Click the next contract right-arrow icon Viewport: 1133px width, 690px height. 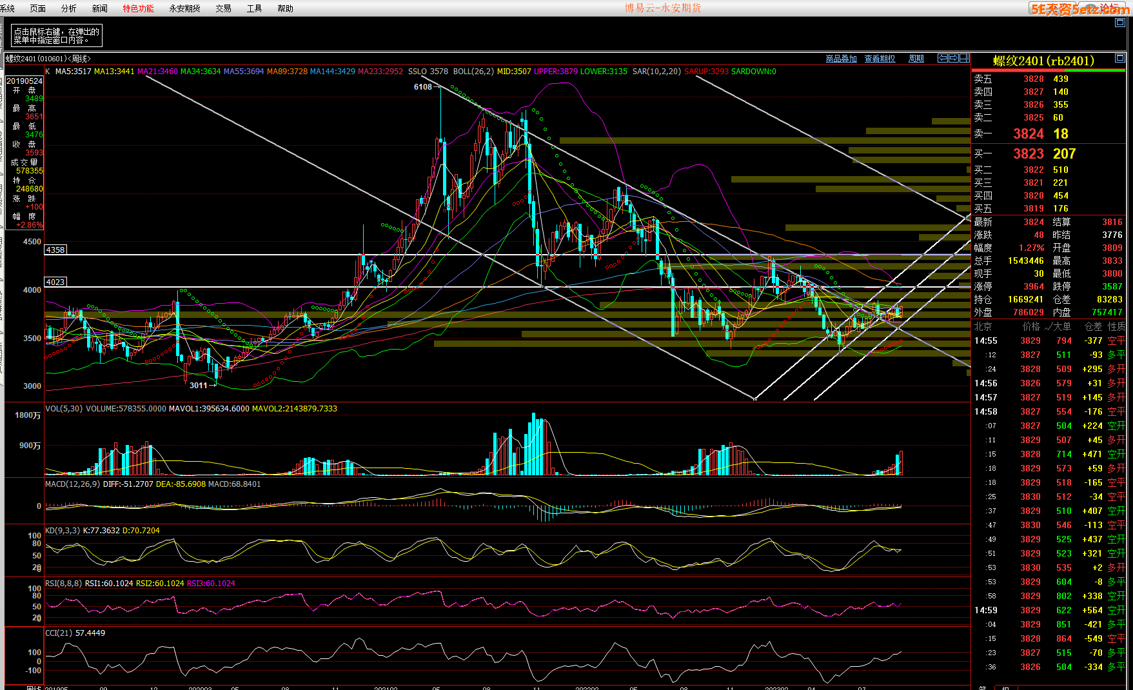coord(953,58)
